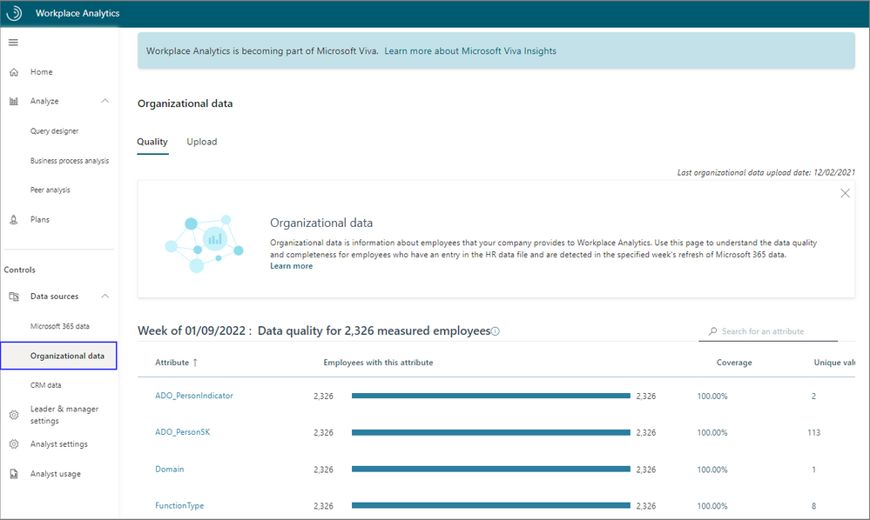Click the Data sources icon
This screenshot has height=520, width=870.
click(x=14, y=297)
